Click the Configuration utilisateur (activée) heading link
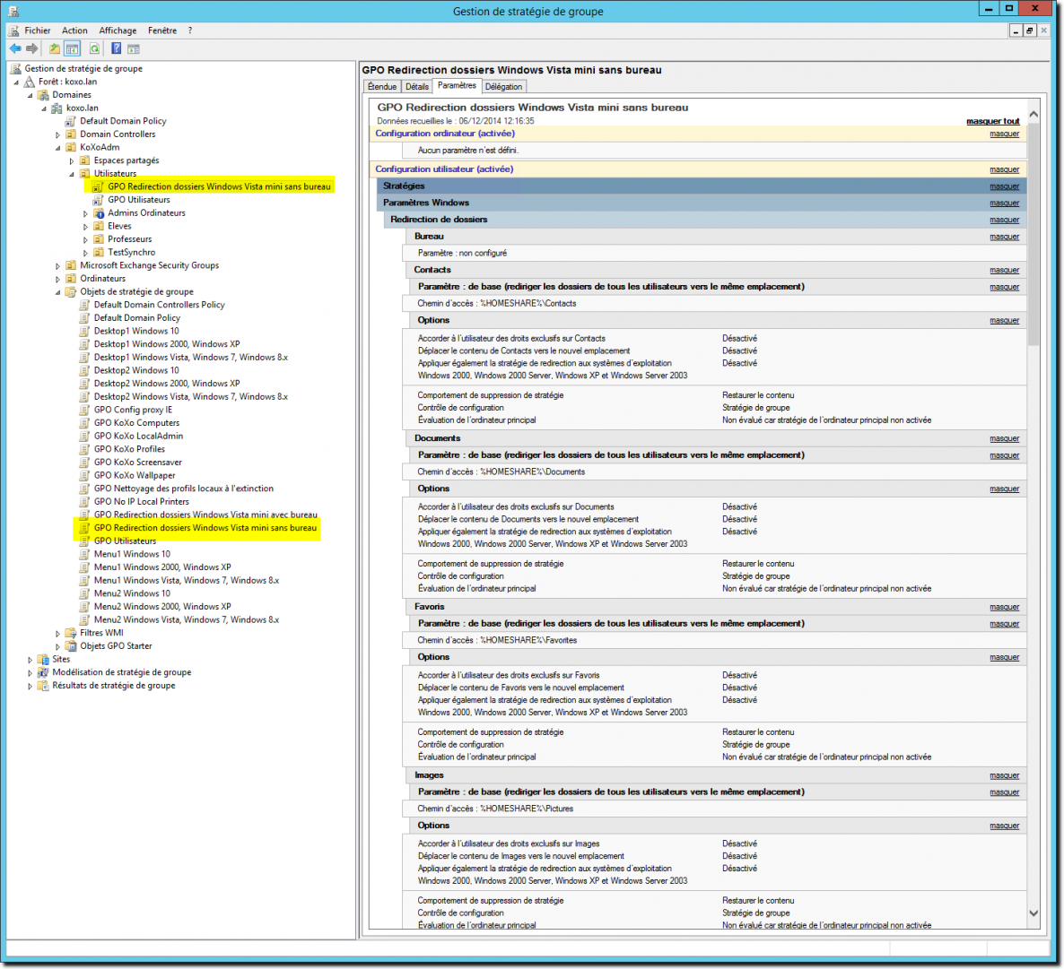This screenshot has width=1064, height=969. pos(444,169)
